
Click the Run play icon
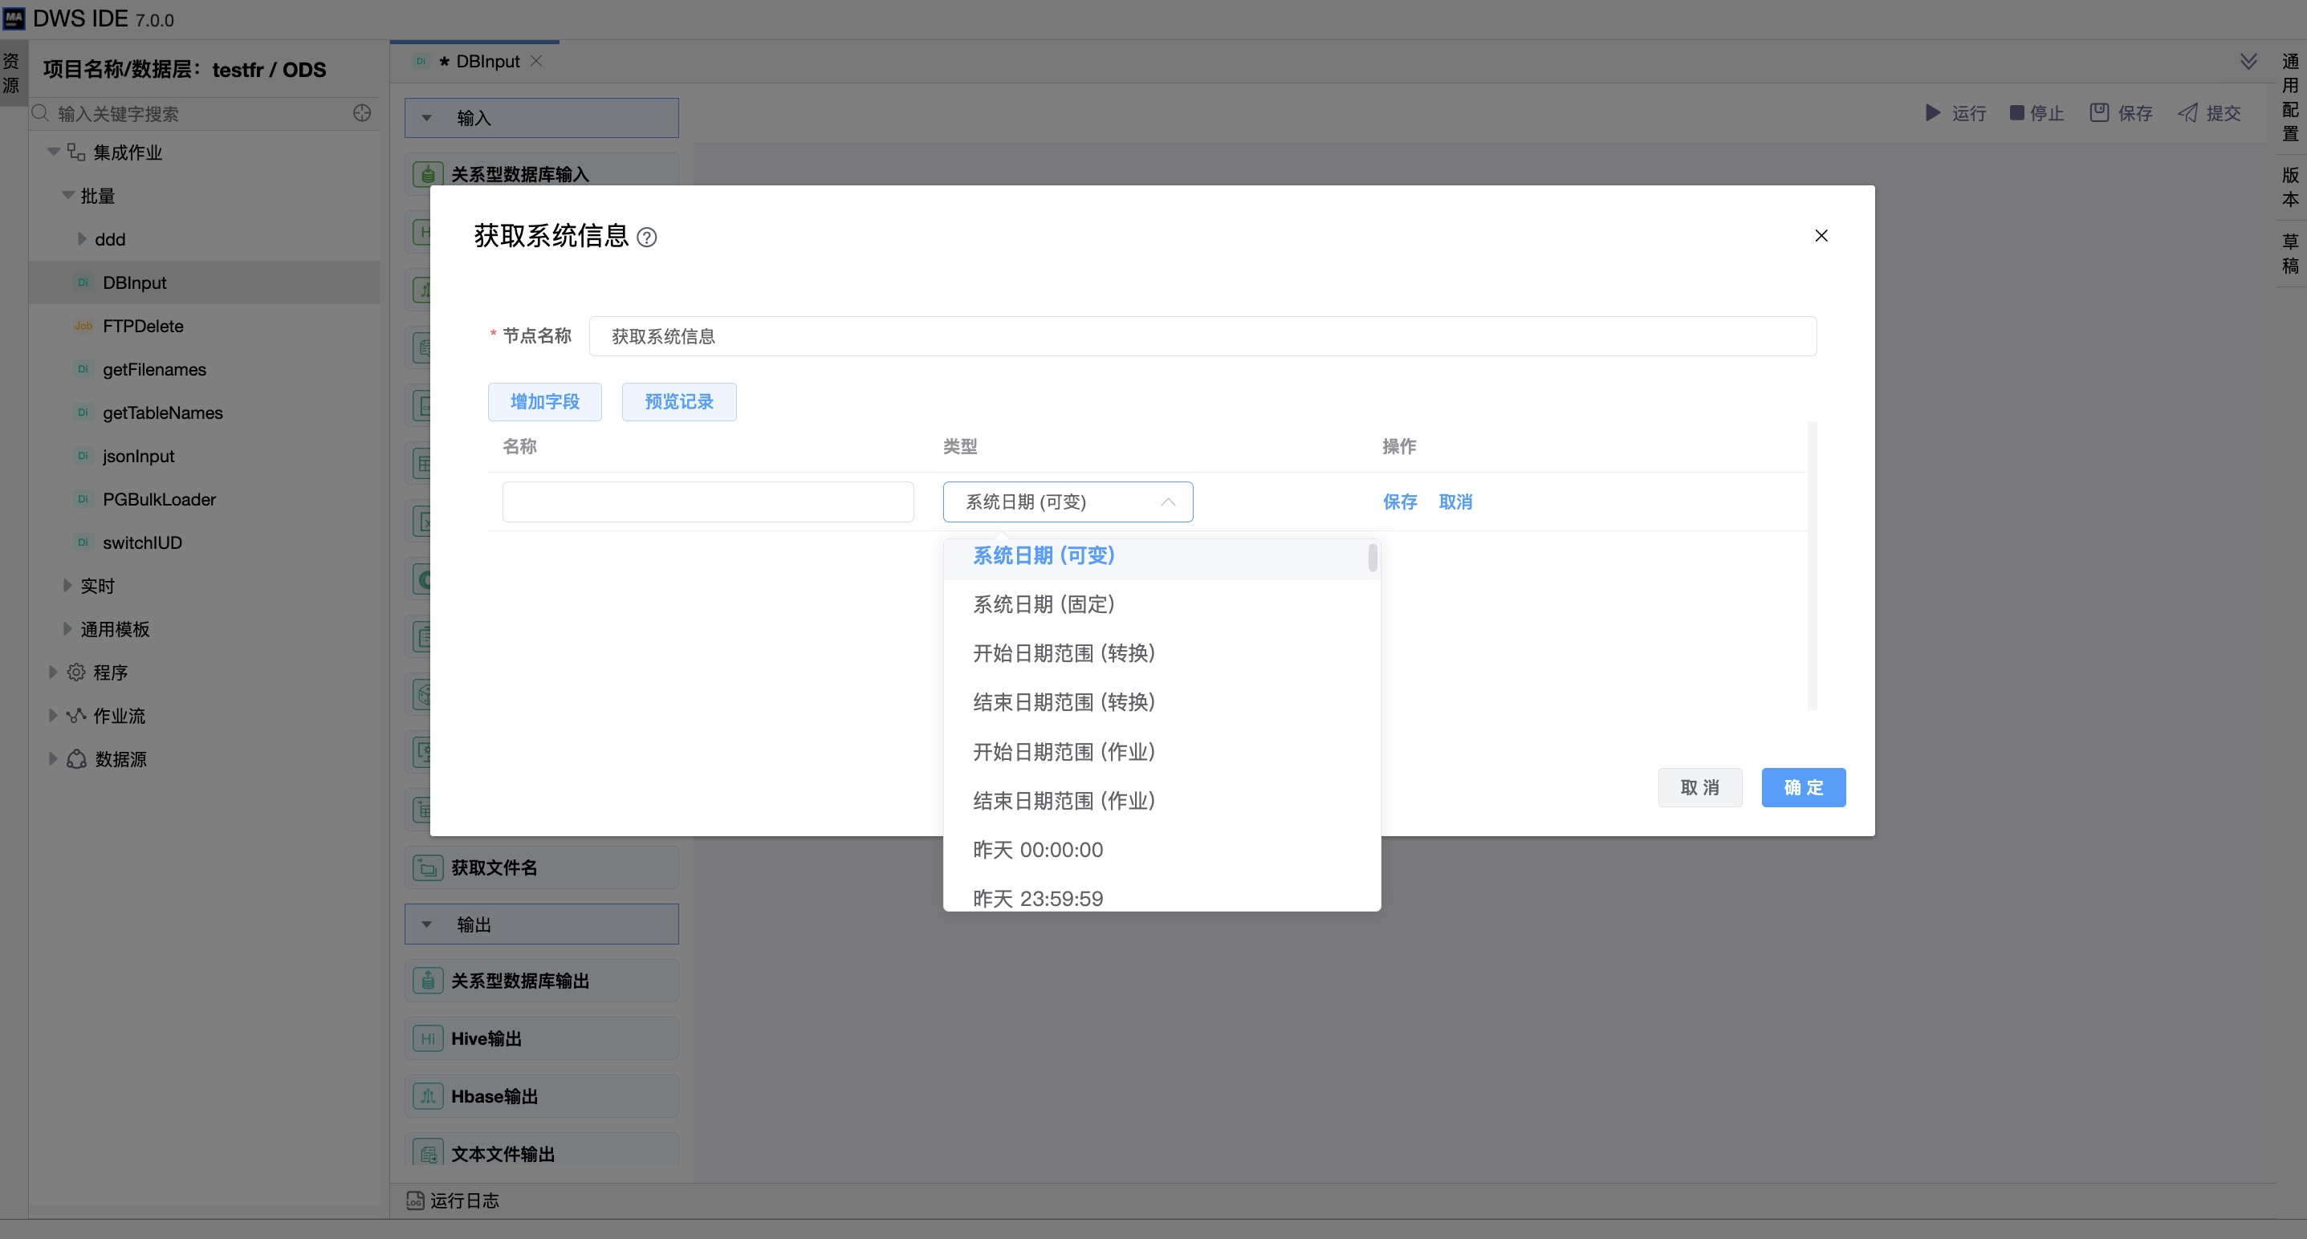tap(1933, 113)
